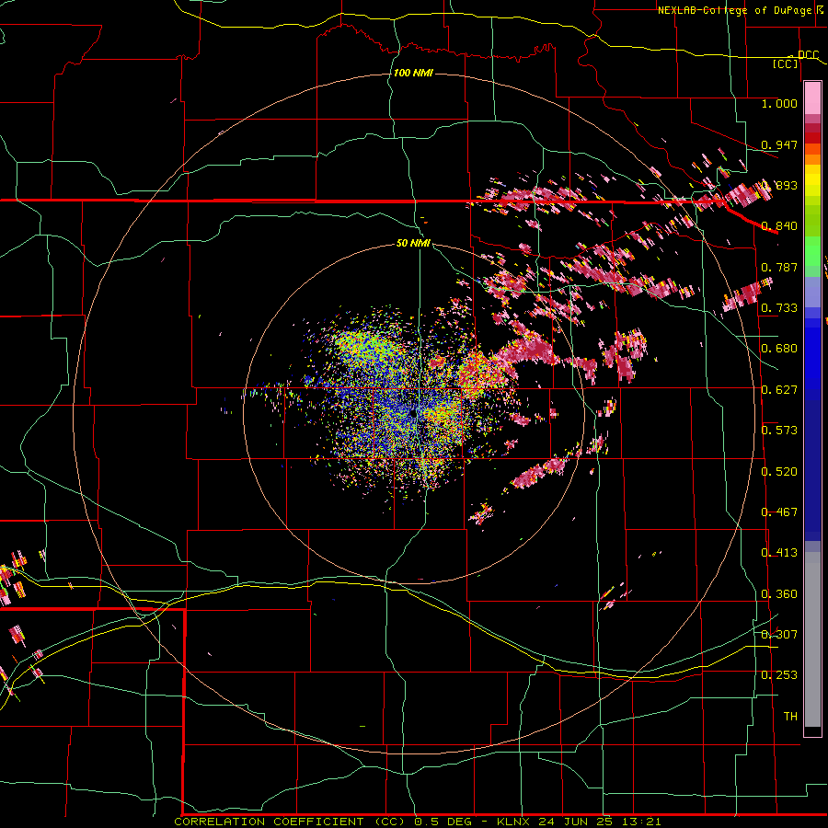Click the [CC] units label
This screenshot has width=828, height=828.
click(x=786, y=63)
